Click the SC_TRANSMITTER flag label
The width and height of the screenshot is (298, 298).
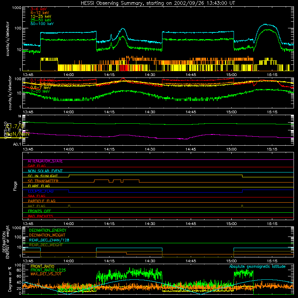pos(43,181)
